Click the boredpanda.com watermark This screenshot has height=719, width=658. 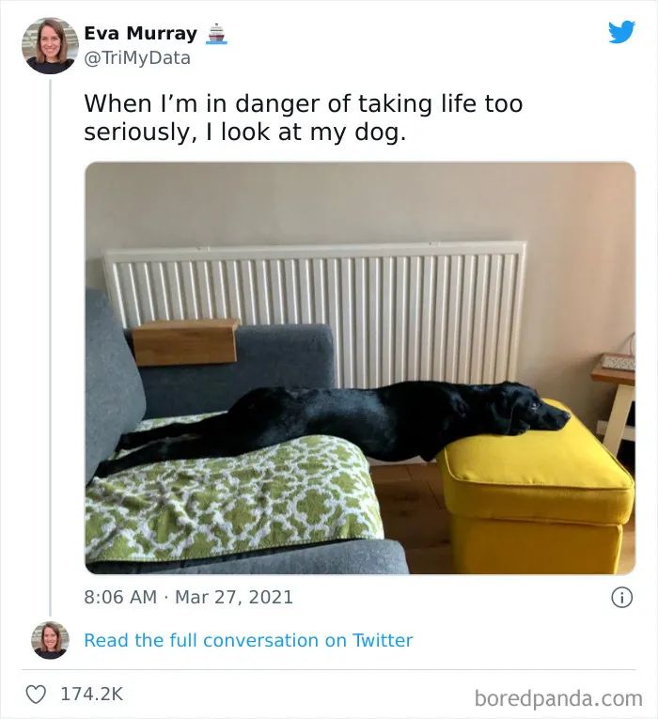click(558, 699)
